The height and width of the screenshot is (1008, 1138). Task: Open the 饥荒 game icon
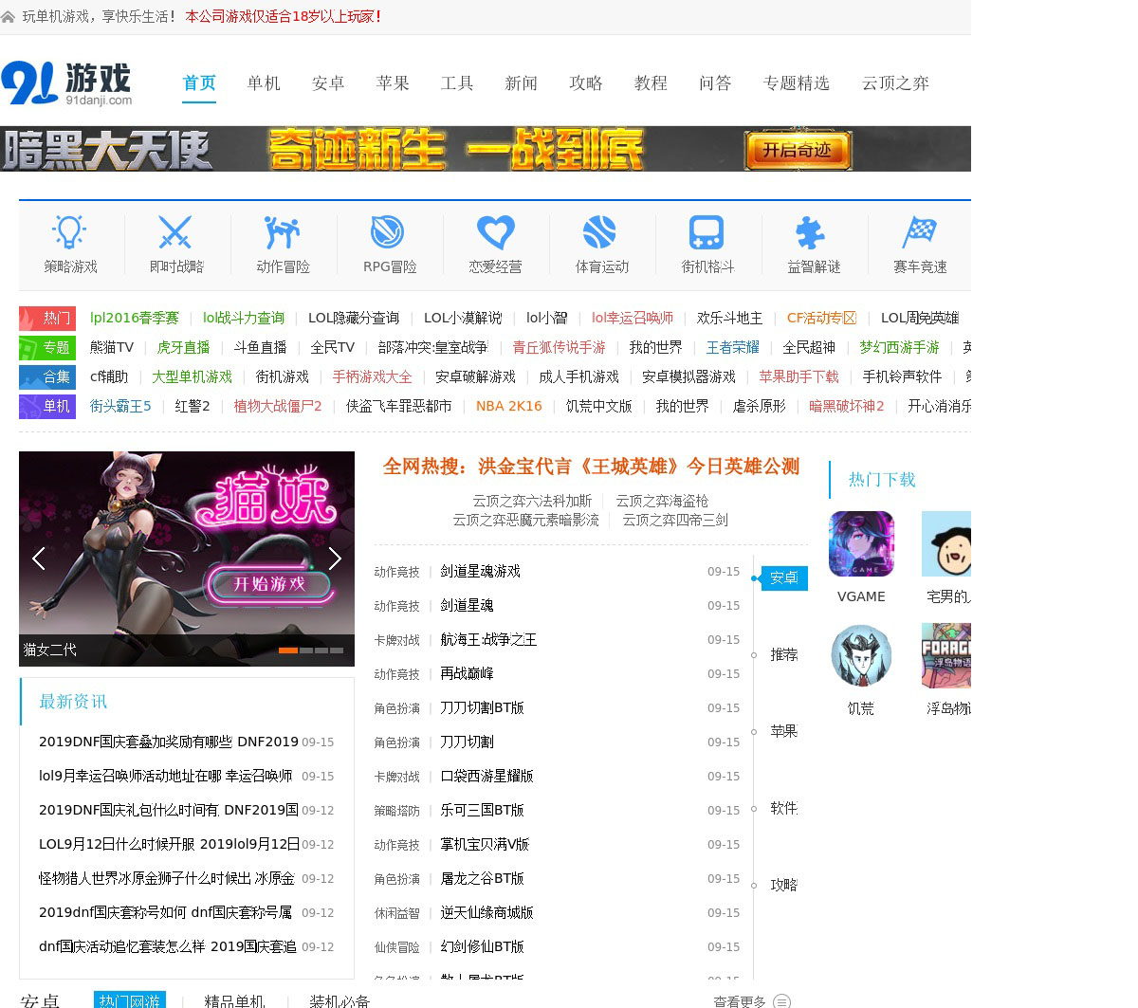click(x=861, y=656)
